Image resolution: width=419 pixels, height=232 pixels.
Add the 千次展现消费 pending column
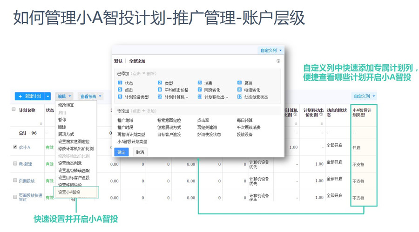[249, 127]
